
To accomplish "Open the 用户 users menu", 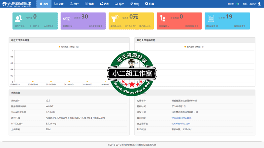I will coord(74,4).
